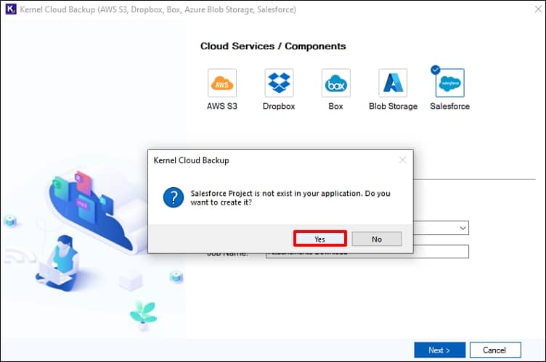This screenshot has height=362, width=546.
Task: Click the 'Cloud Services / Components' heading
Action: tap(273, 46)
